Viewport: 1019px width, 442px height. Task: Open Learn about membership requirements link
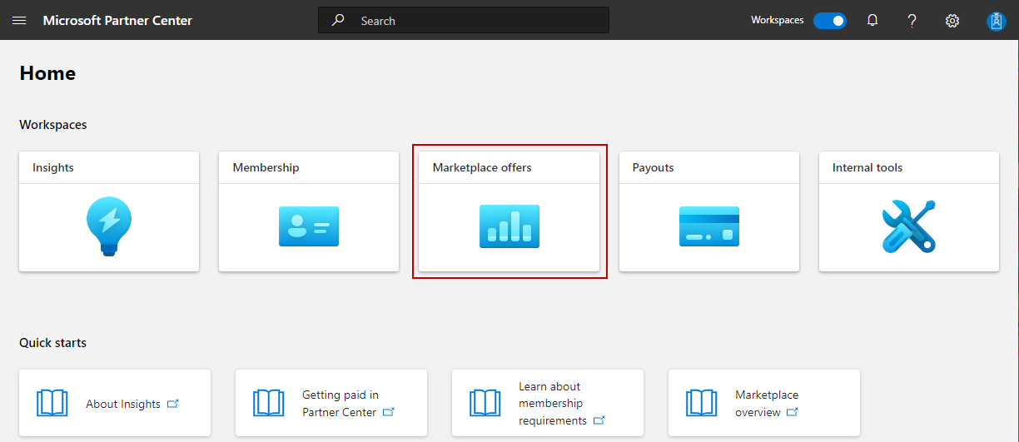(552, 404)
